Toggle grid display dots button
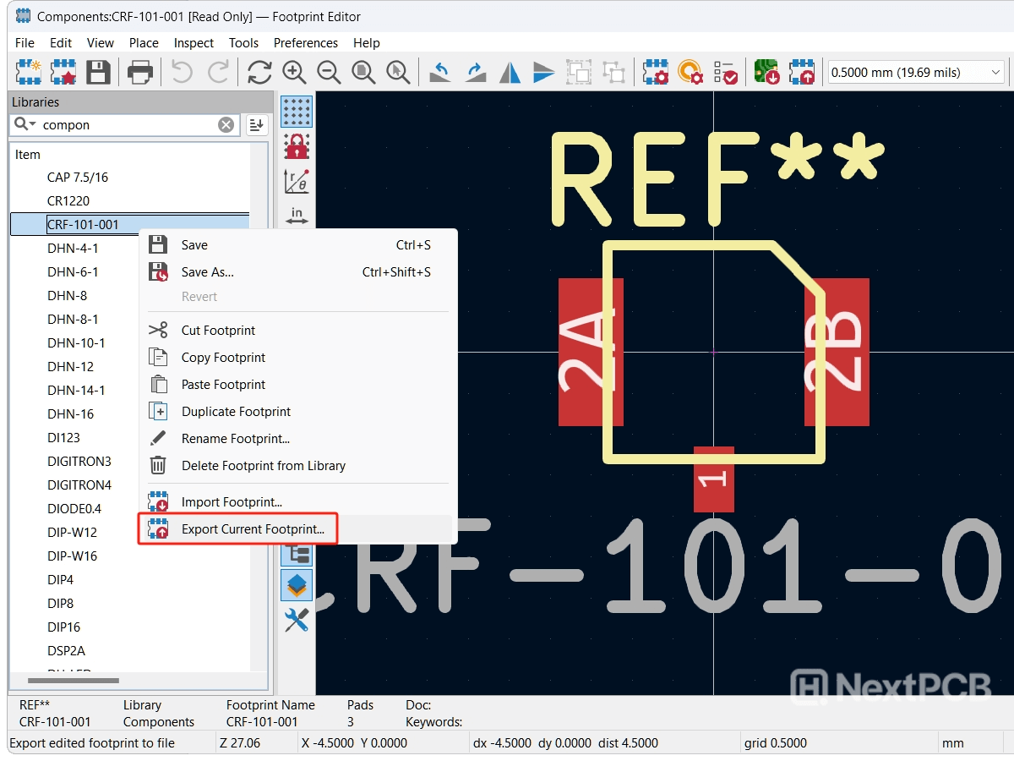The height and width of the screenshot is (761, 1014). pos(297,111)
